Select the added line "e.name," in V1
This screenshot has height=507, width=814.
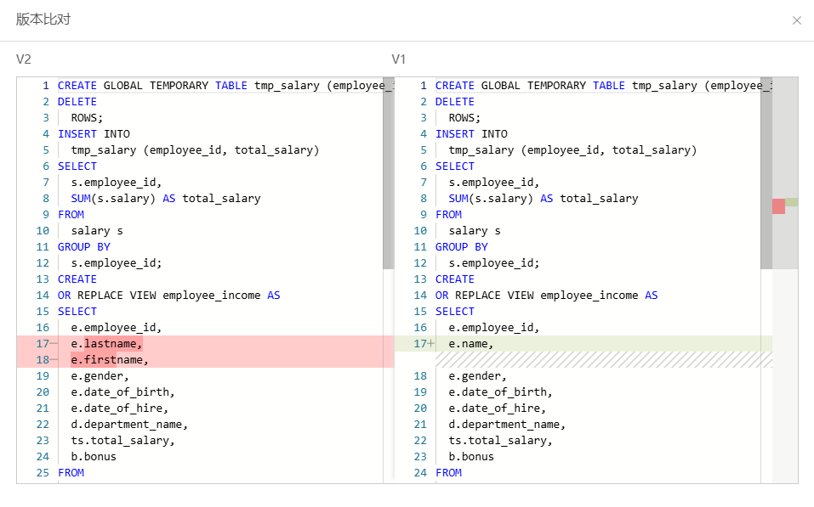pyautogui.click(x=471, y=344)
